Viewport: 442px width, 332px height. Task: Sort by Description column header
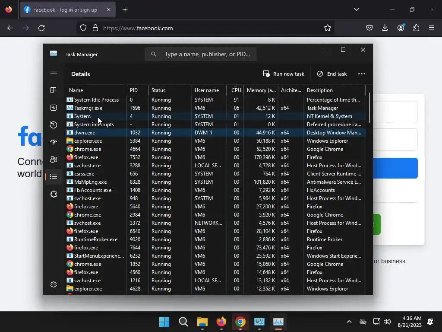coord(335,90)
